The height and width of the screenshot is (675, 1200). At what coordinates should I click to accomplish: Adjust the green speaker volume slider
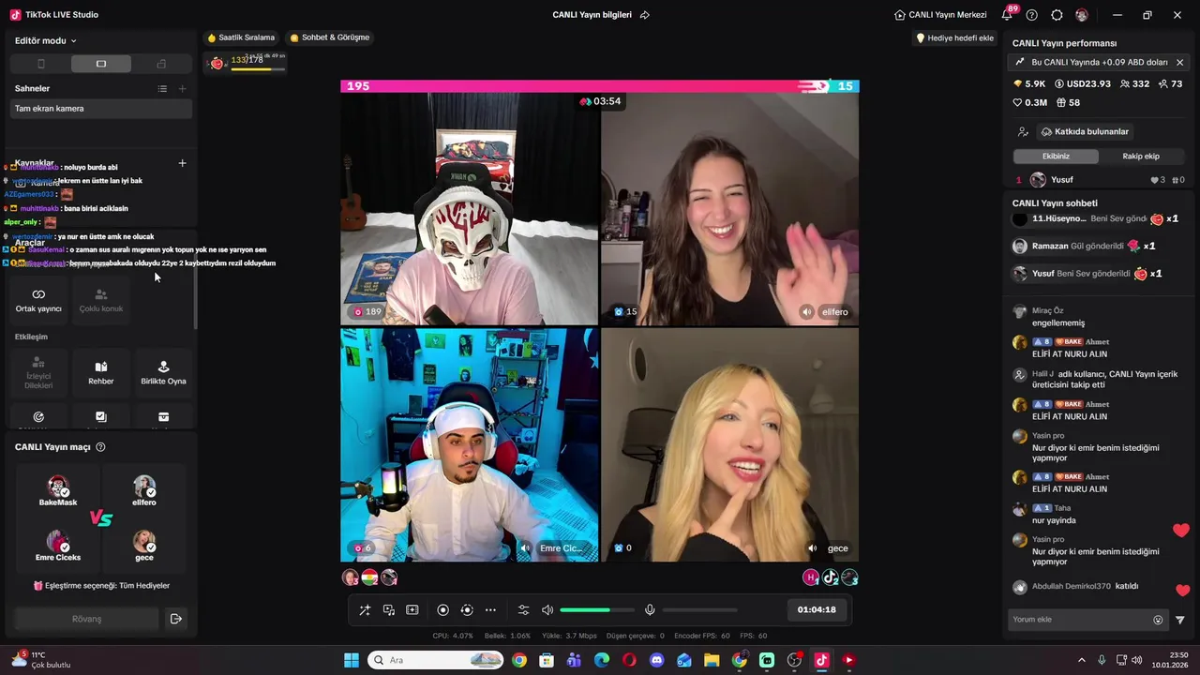596,610
